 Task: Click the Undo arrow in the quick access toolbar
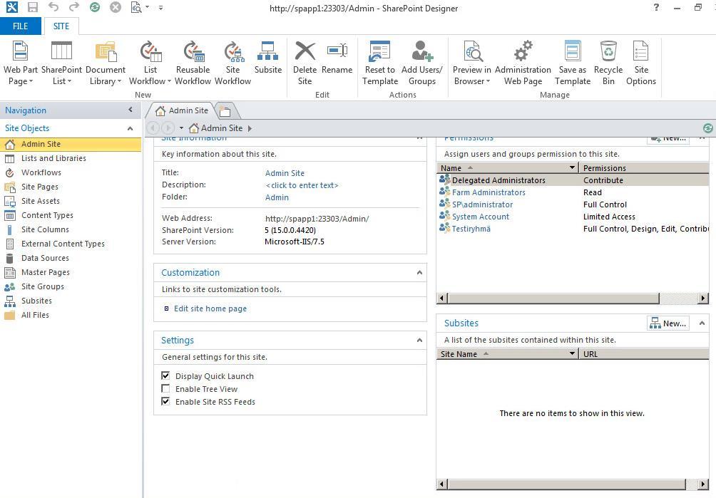(x=53, y=7)
